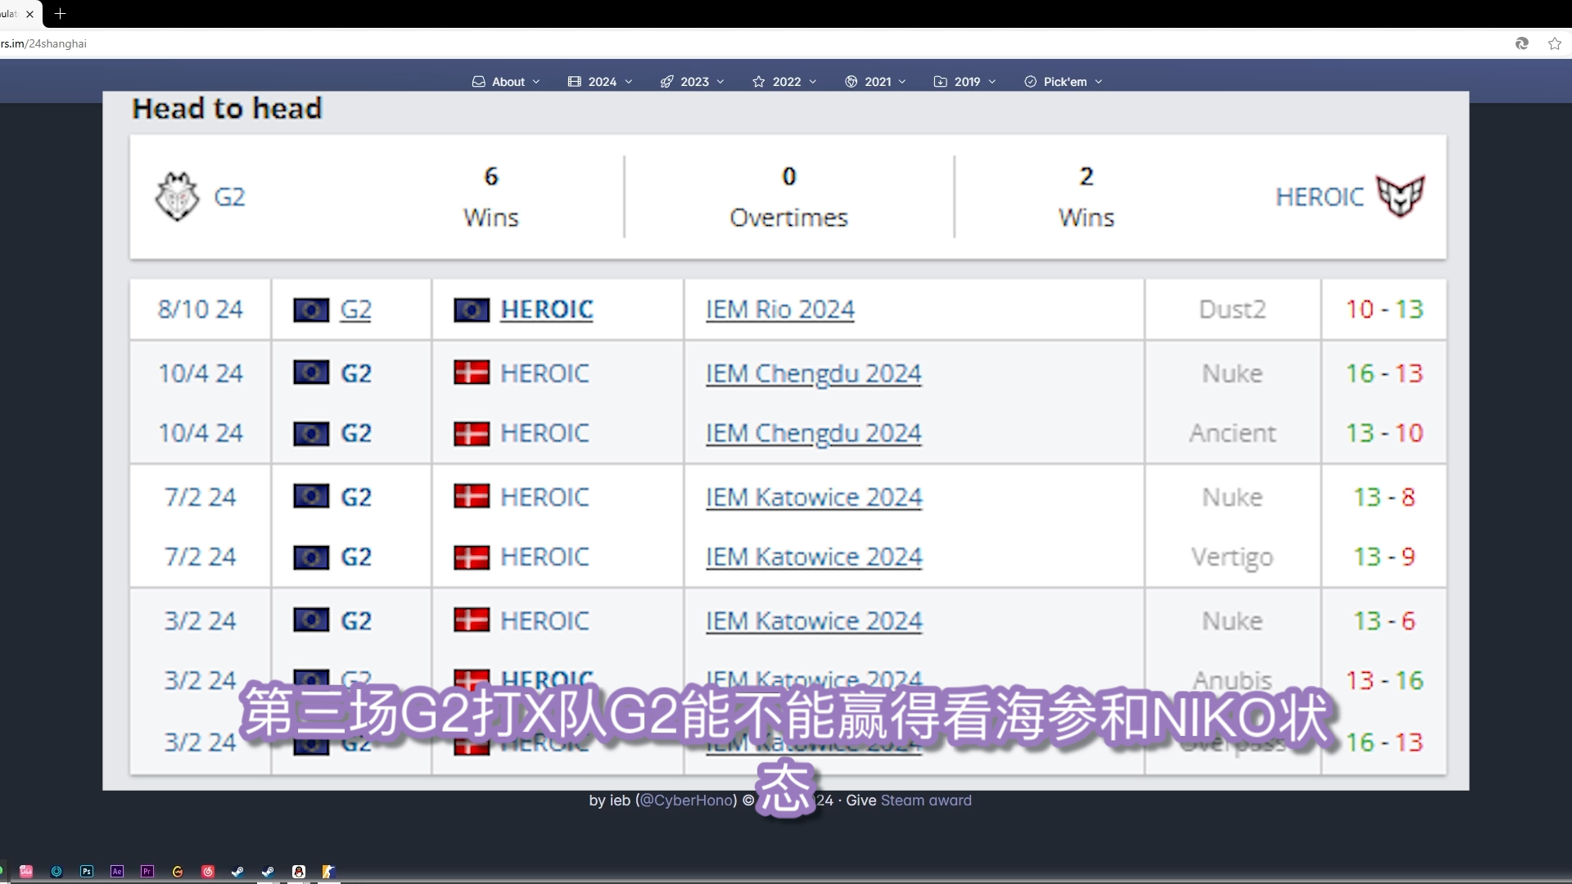The image size is (1572, 884).
Task: Open Photoshop from the taskbar
Action: click(x=87, y=872)
